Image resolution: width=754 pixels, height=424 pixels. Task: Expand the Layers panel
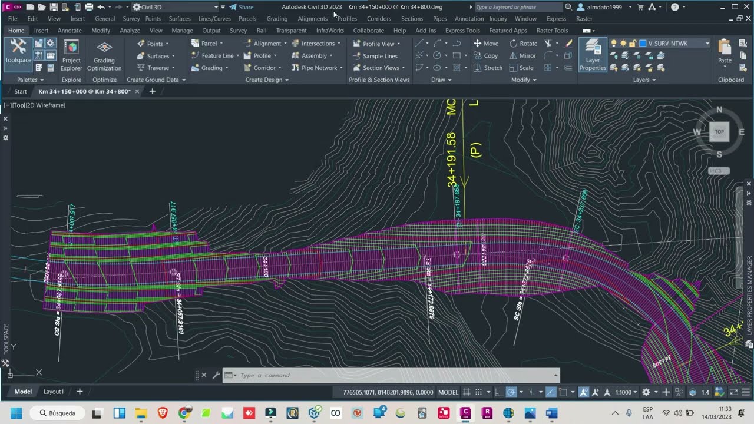[644, 80]
